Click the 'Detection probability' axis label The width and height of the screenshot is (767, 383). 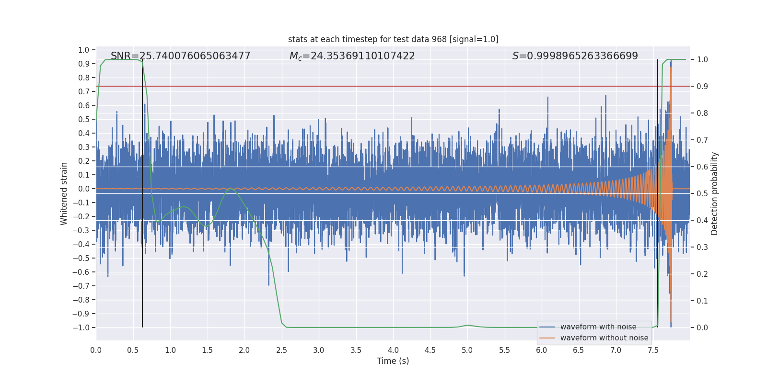[x=715, y=193]
